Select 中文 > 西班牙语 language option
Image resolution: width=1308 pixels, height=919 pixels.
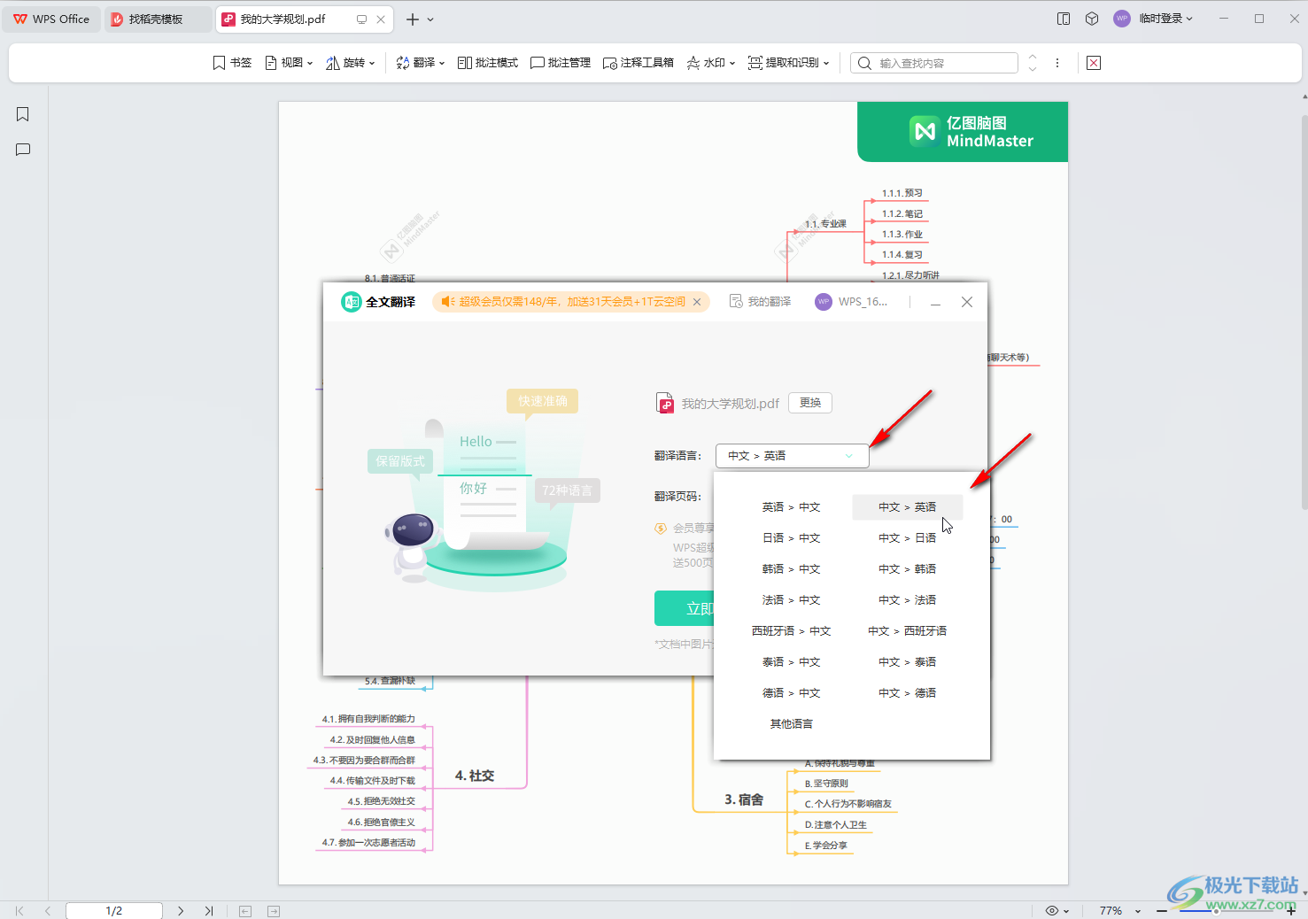click(x=907, y=631)
